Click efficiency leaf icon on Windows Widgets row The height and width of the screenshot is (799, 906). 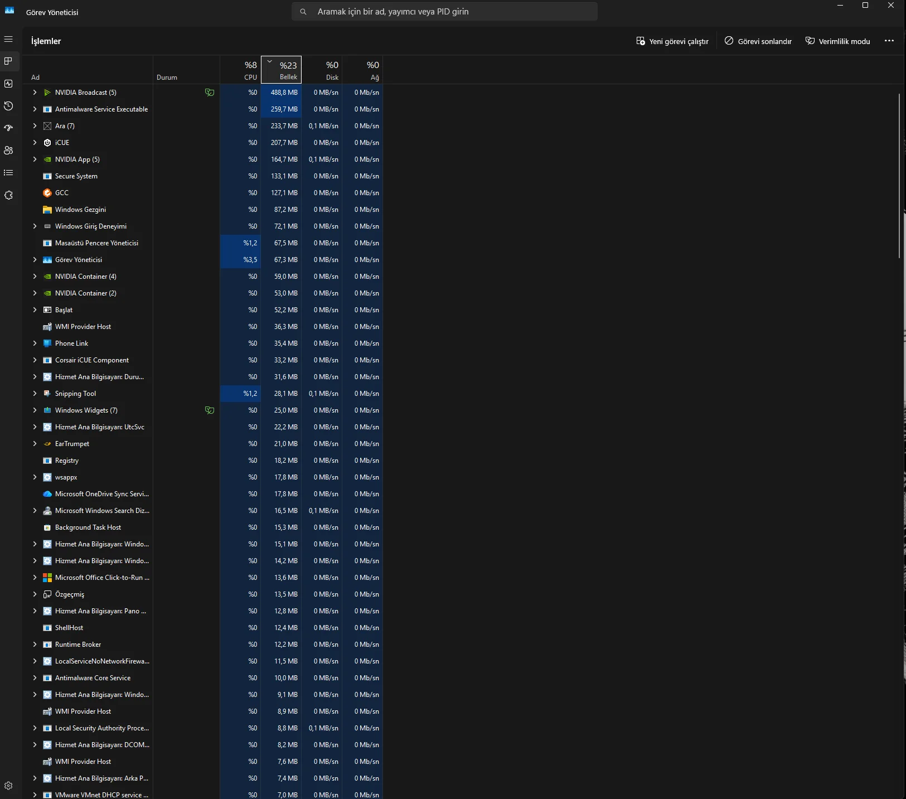(210, 410)
